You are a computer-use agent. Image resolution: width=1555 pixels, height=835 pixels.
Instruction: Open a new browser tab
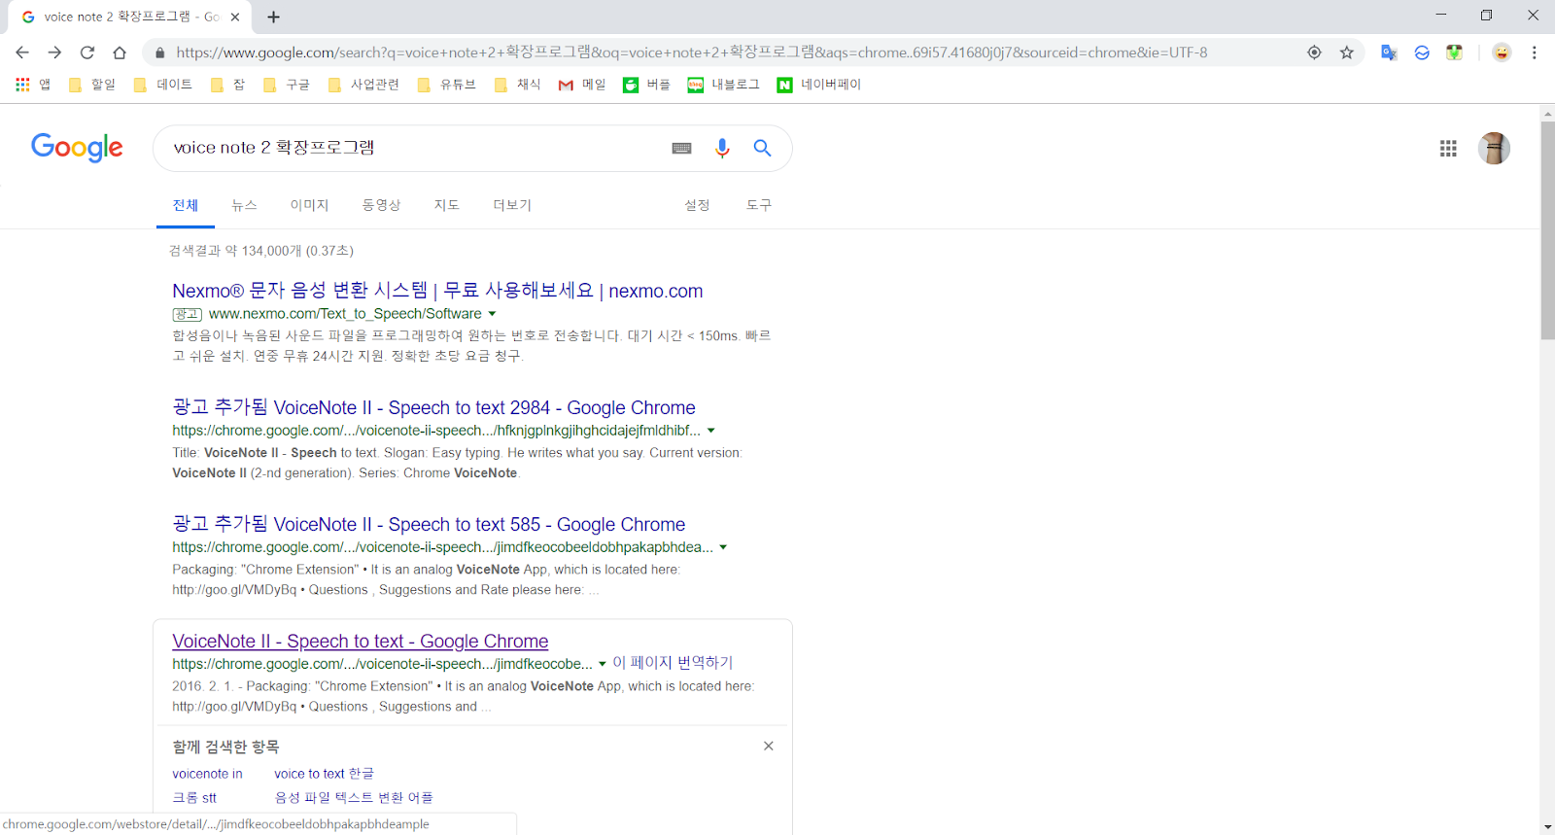coord(274,17)
